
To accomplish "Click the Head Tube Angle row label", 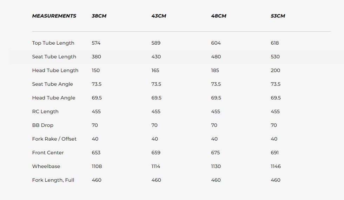I will (x=54, y=98).
